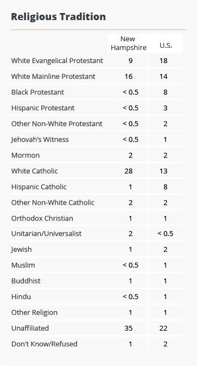Select the Don't Know/Refused row label
Image resolution: width=197 pixels, height=366 pixels.
[x=45, y=344]
